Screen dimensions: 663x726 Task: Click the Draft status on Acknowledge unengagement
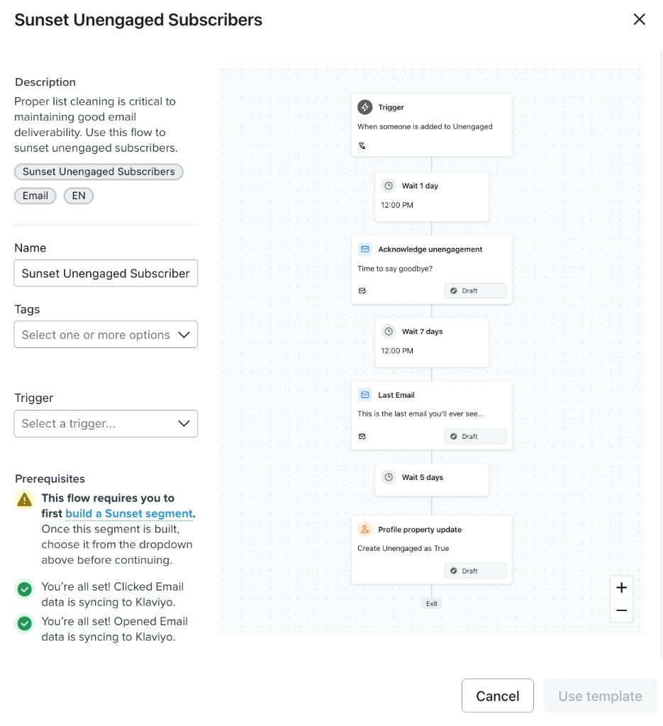click(475, 291)
